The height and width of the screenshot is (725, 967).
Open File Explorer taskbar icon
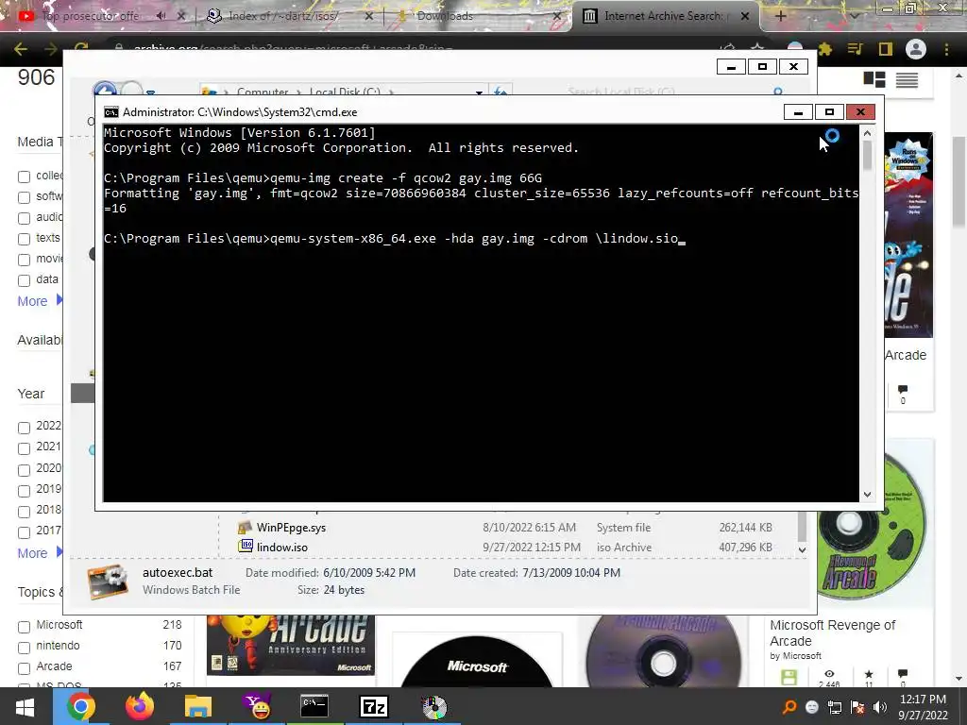click(198, 706)
